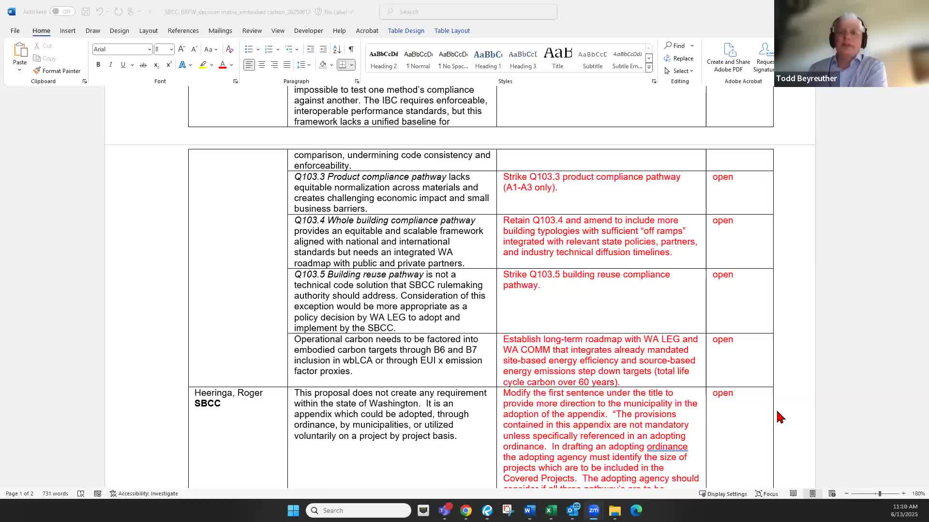This screenshot has height=522, width=929.
Task: Open Font dialog launcher
Action: [x=236, y=81]
